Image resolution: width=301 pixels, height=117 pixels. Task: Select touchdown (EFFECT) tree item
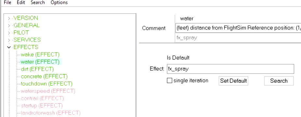tap(47, 84)
